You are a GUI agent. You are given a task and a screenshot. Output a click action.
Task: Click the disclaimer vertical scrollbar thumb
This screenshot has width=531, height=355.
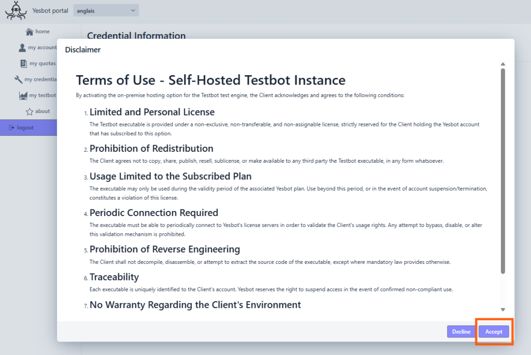click(x=503, y=171)
